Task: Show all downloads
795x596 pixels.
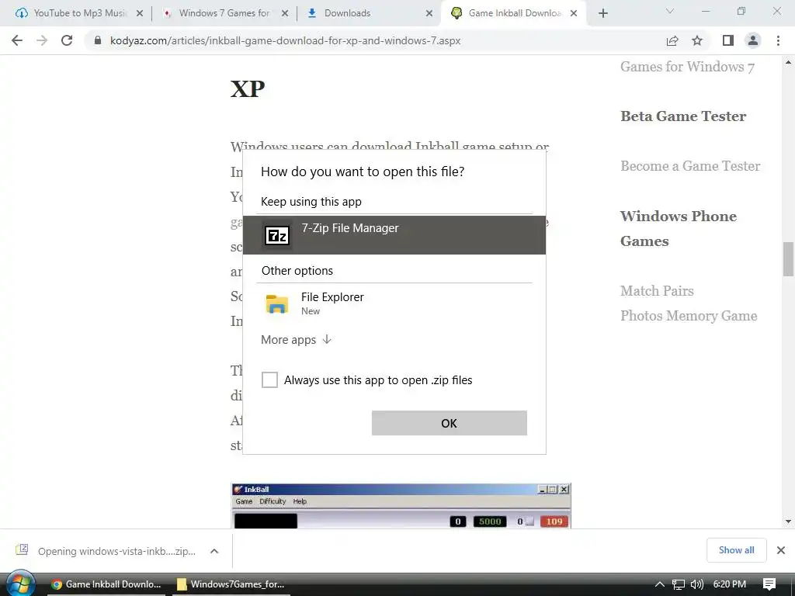Action: pos(736,550)
